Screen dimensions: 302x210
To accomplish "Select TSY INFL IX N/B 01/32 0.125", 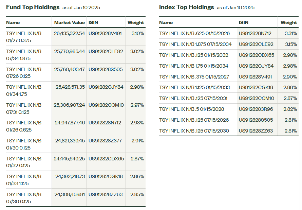I will click(x=24, y=162).
